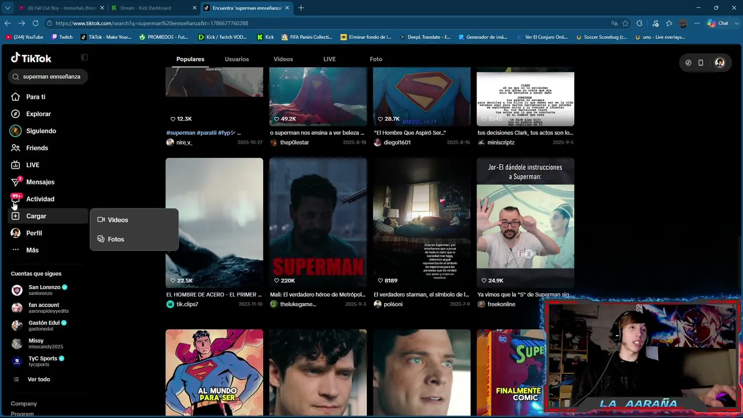Click the TikTok coins icon near the avatar
This screenshot has height=418, width=743.
[688, 63]
